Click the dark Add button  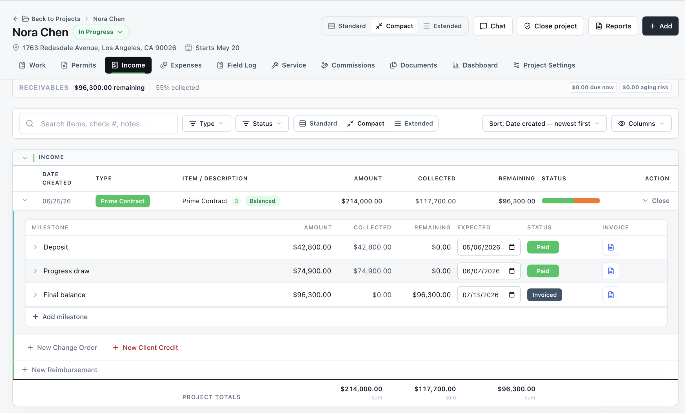click(660, 26)
